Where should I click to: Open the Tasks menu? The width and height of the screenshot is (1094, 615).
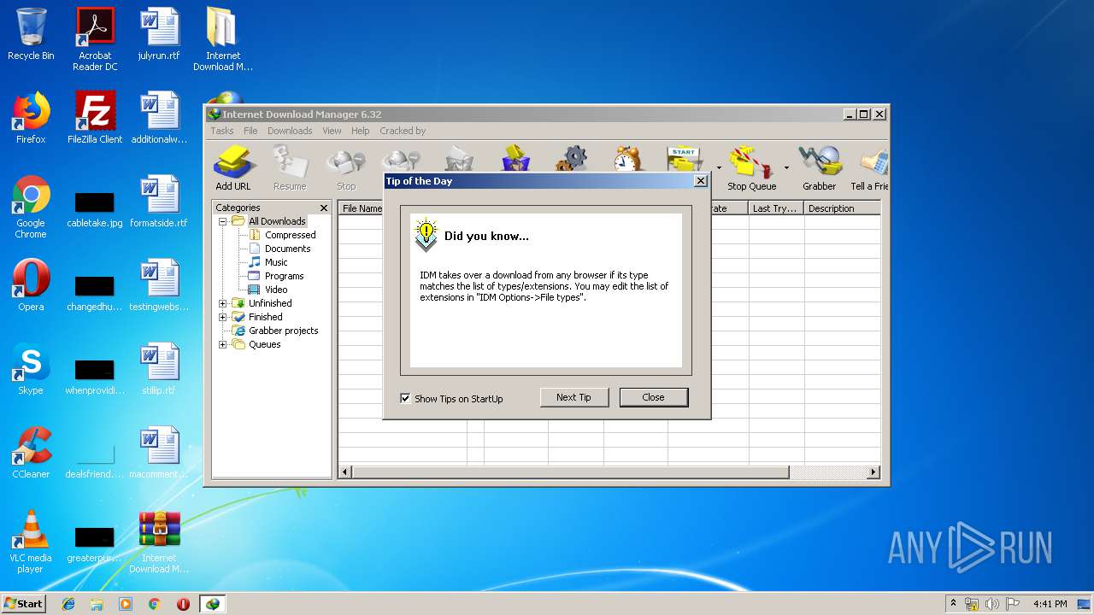click(x=222, y=131)
